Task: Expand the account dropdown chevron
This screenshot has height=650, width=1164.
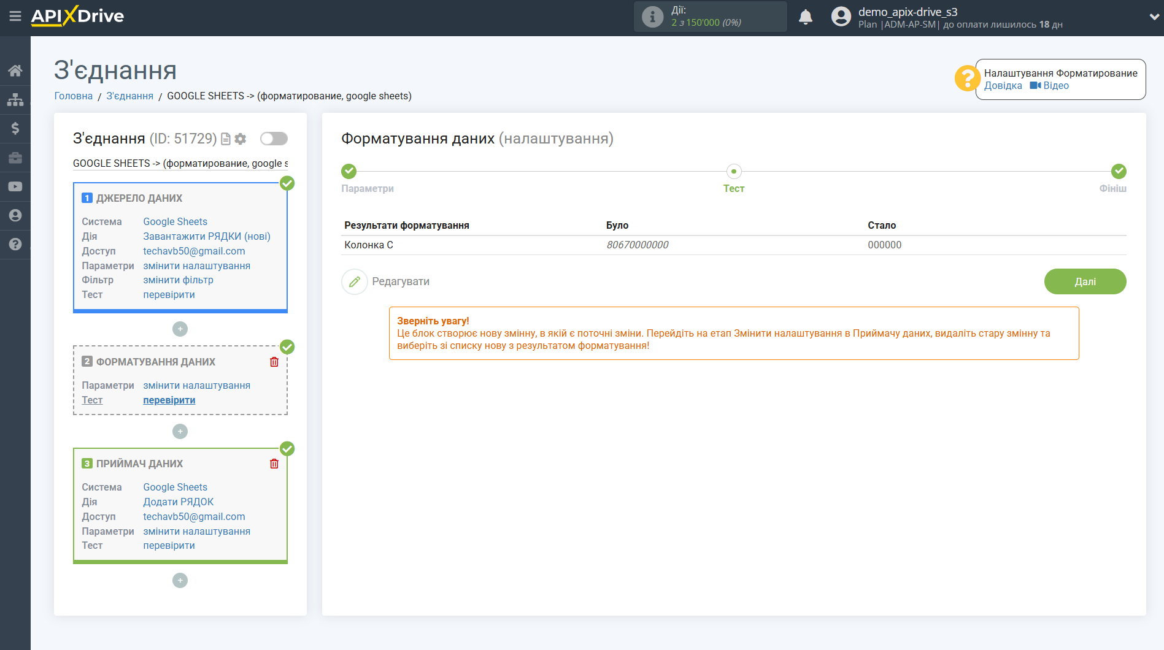Action: tap(1154, 17)
